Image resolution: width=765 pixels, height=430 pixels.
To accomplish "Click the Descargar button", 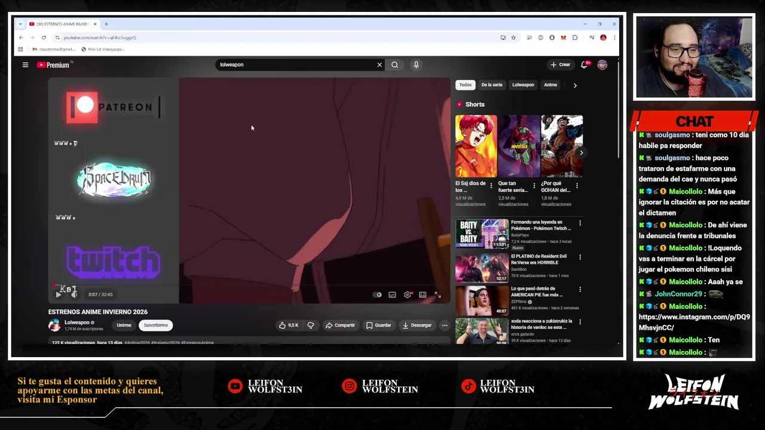I will click(x=417, y=325).
